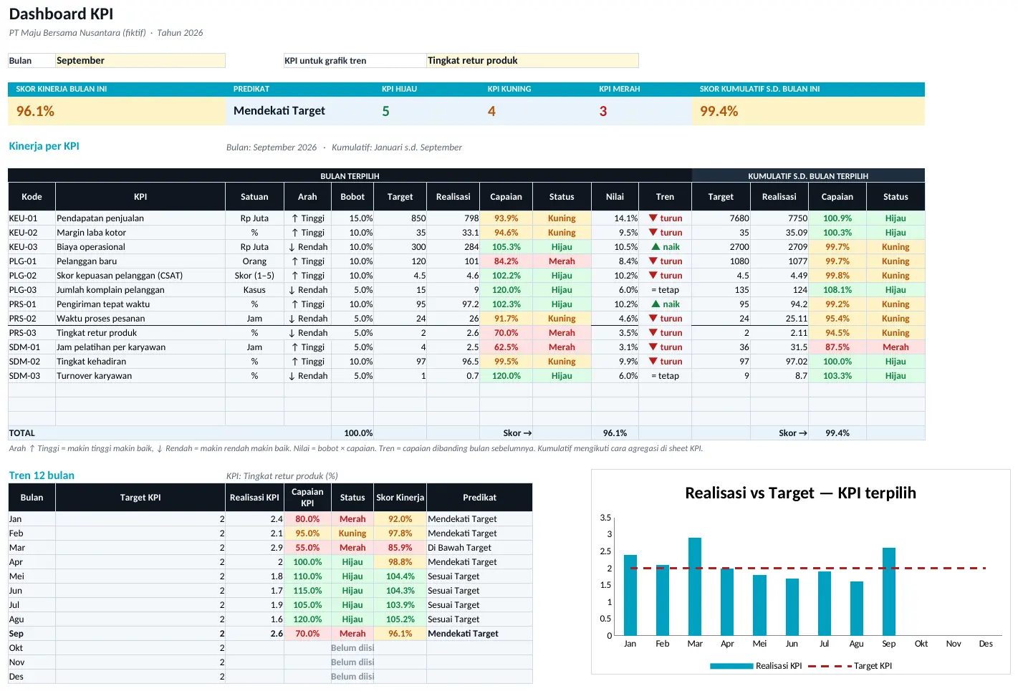Click the red down triangle in the KEU-01 Tren cell
1018x691 pixels.
click(x=653, y=218)
